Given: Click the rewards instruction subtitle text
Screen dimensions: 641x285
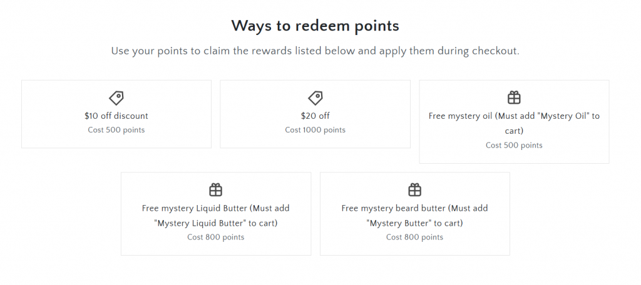Looking at the screenshot, I should pos(315,51).
